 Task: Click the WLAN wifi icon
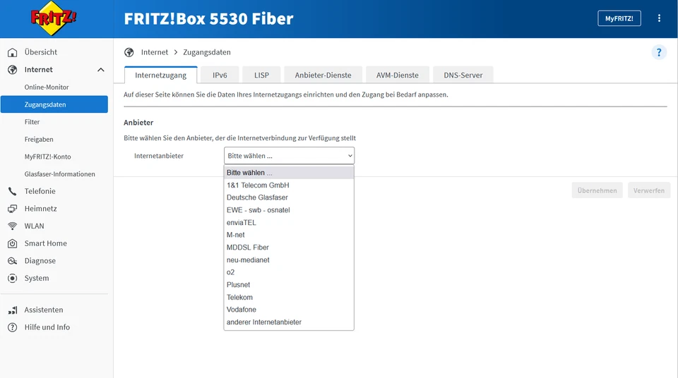tap(13, 226)
